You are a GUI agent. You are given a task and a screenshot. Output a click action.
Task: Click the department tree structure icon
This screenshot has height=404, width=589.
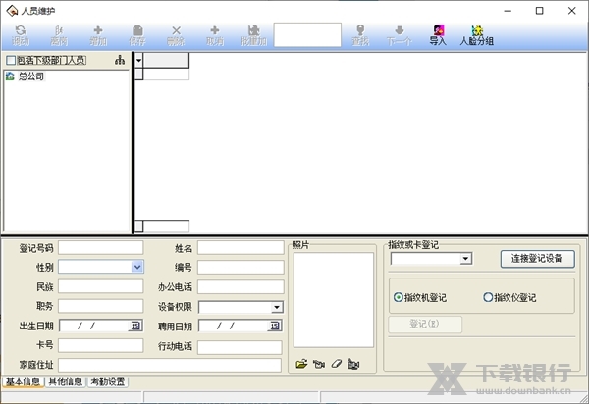click(x=120, y=60)
